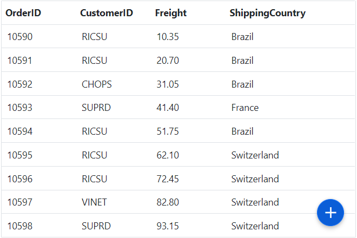Sort by the CustomerID column header
This screenshot has width=357, height=238.
click(107, 13)
